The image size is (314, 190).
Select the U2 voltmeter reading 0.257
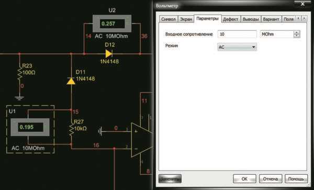click(112, 24)
